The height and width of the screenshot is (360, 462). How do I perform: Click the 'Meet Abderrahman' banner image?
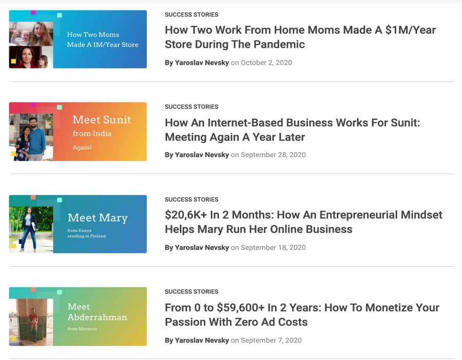(x=78, y=316)
